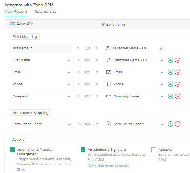Expand the Customer Name - La... form field dropdown
The width and height of the screenshot is (190, 173).
click(133, 48)
